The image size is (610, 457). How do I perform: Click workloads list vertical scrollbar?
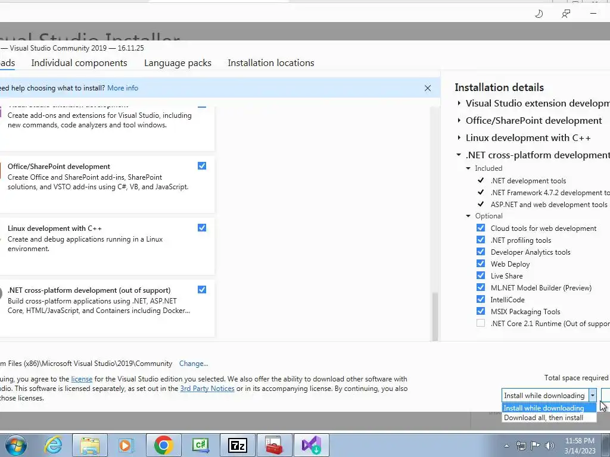(435, 317)
